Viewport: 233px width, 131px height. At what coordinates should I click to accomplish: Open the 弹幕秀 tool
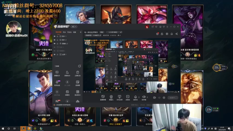click(67, 93)
